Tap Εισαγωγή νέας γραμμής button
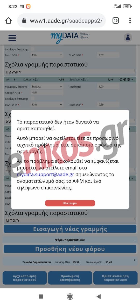The height and width of the screenshot is (305, 140). [70, 229]
